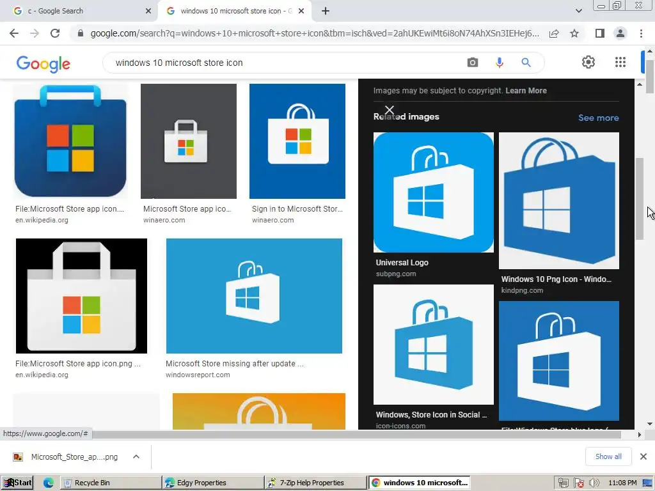Expand options for downloaded Microsoft_Store png

[136, 456]
